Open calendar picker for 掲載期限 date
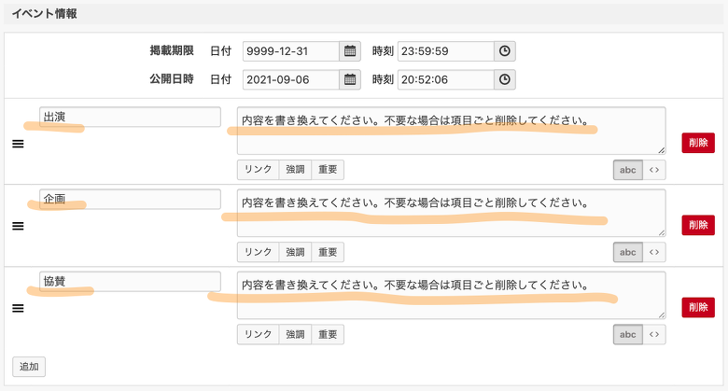 pyautogui.click(x=350, y=51)
